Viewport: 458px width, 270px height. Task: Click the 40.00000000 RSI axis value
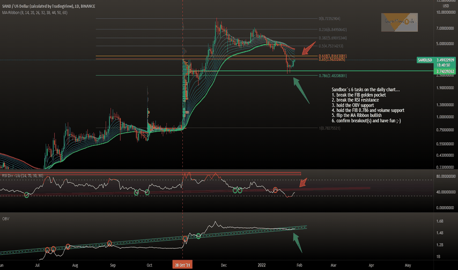pyautogui.click(x=446, y=192)
